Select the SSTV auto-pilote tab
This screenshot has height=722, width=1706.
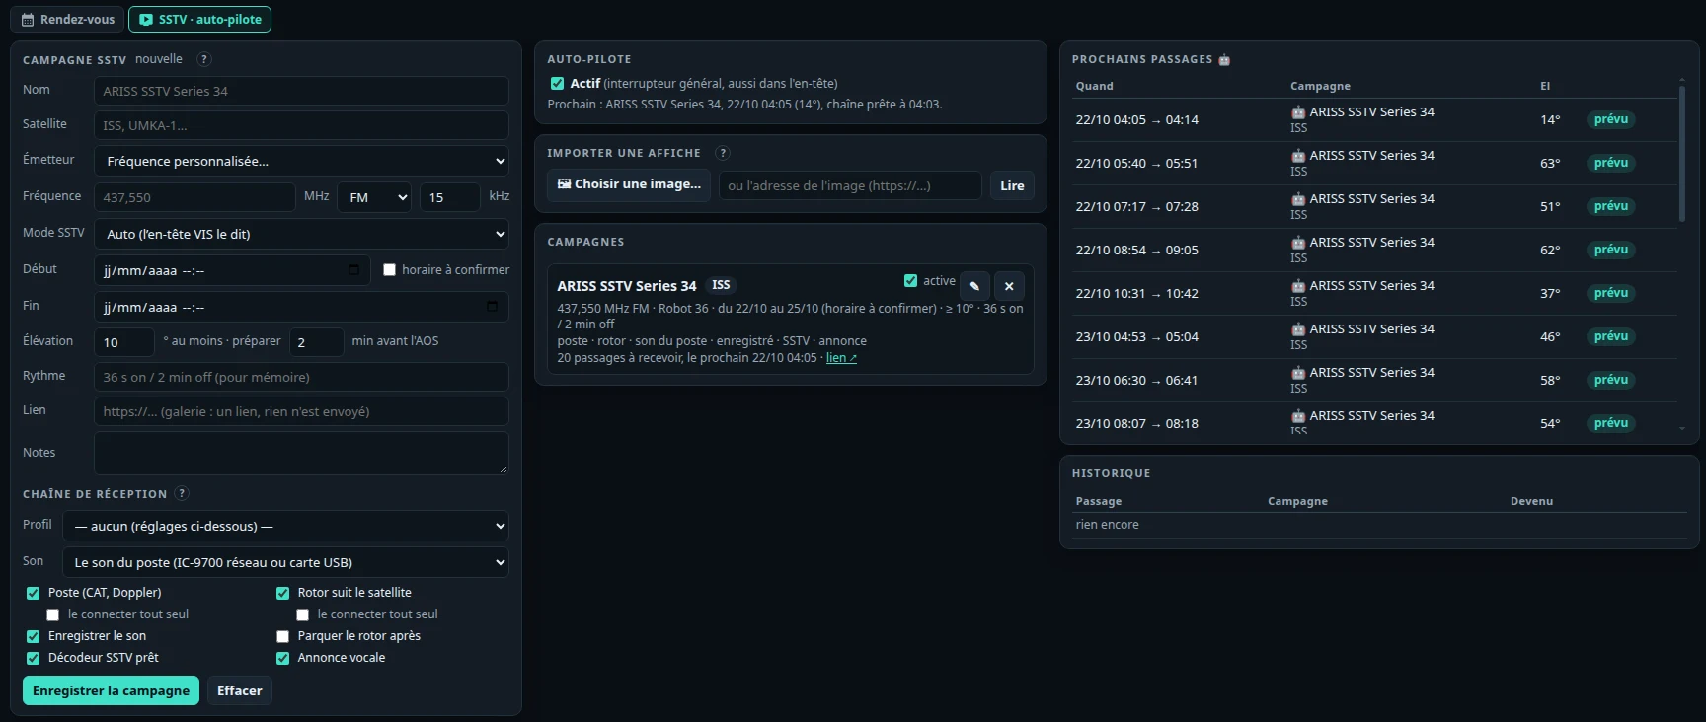point(200,19)
